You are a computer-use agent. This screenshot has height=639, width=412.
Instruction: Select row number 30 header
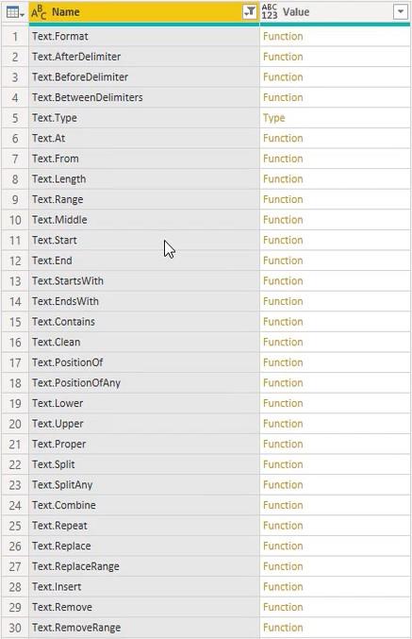[x=15, y=627]
